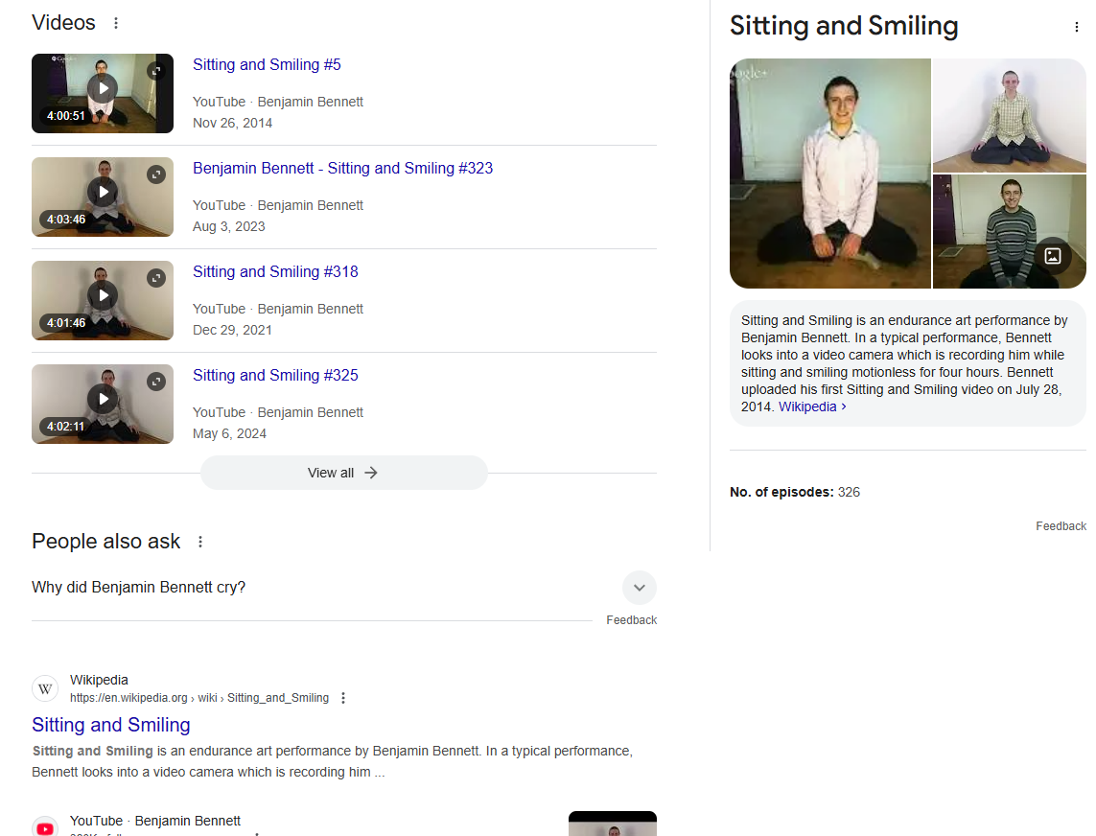Click 'Sitting and Smiling' knowledge panel heading
The height and width of the screenshot is (836, 1096).
(844, 26)
